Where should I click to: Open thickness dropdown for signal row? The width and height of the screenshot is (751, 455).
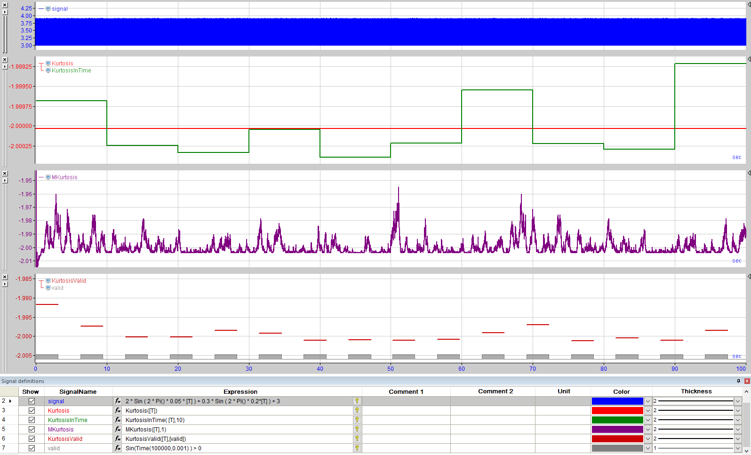738,401
